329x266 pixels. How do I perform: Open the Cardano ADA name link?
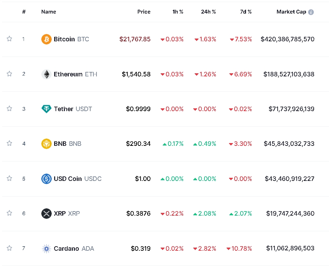tap(74, 248)
